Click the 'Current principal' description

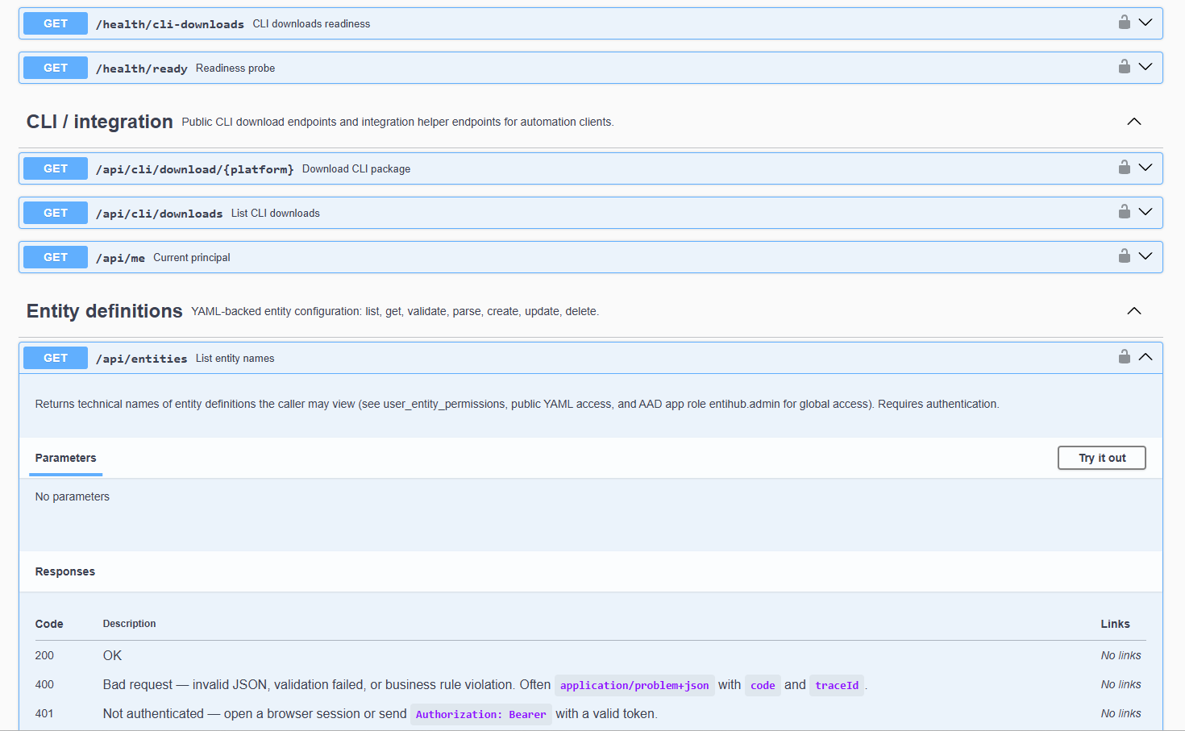(192, 257)
